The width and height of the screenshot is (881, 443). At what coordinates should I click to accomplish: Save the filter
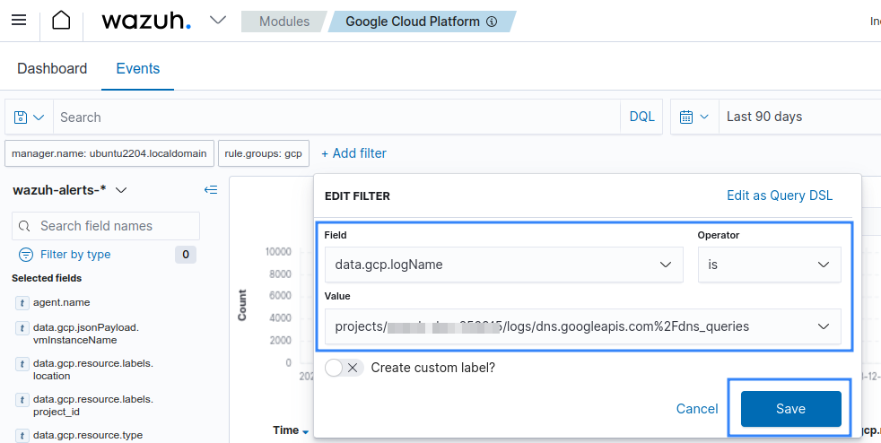coord(790,409)
